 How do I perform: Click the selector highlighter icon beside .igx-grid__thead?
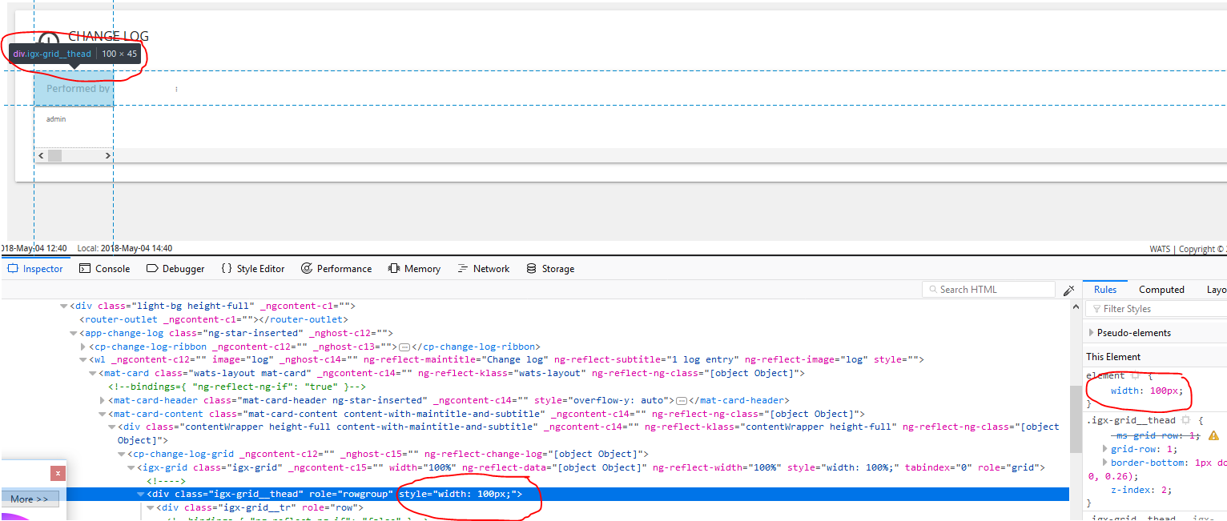(1186, 420)
